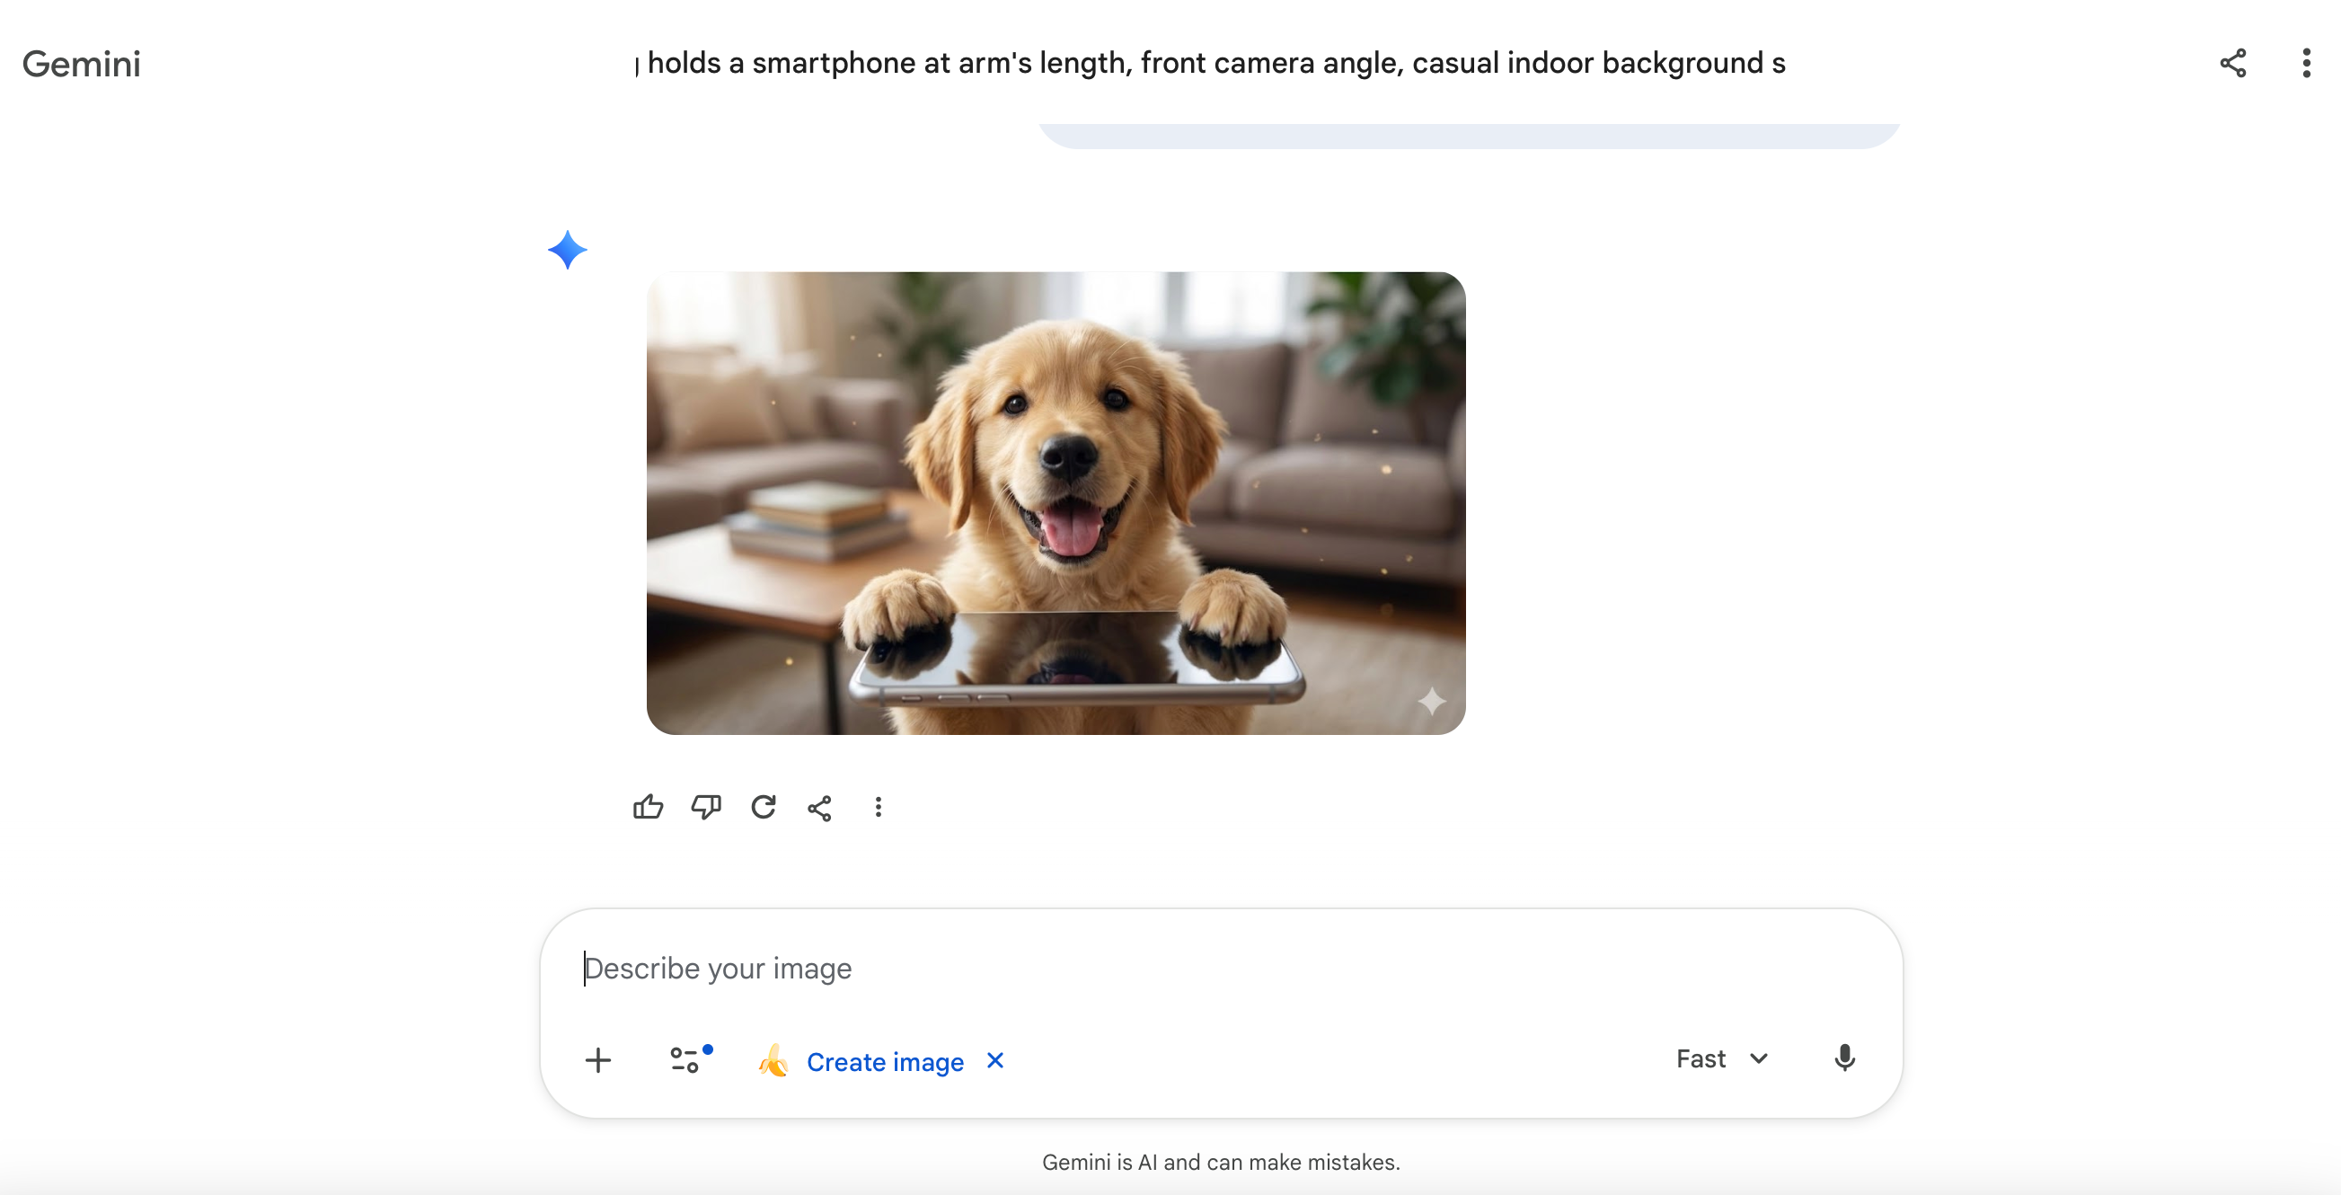
Task: Dislike the generated image
Action: 706,807
